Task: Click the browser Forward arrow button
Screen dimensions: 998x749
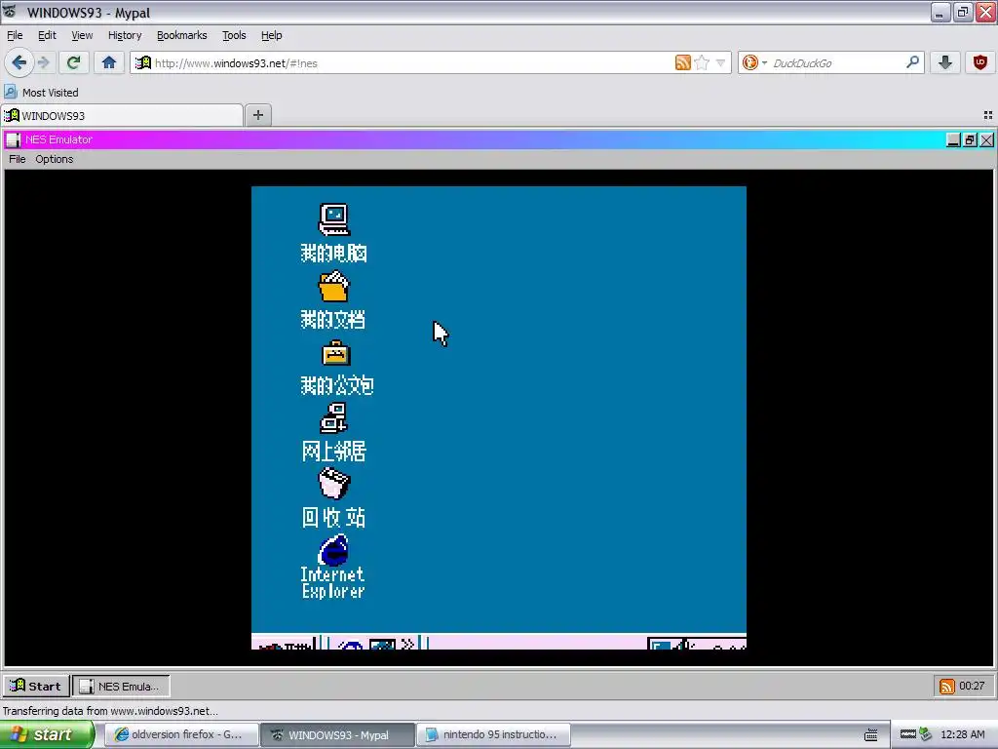Action: (x=43, y=62)
